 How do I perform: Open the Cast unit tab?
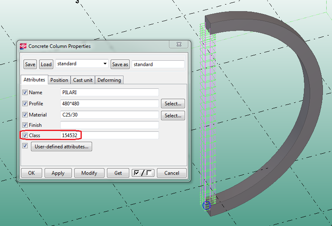tap(83, 80)
